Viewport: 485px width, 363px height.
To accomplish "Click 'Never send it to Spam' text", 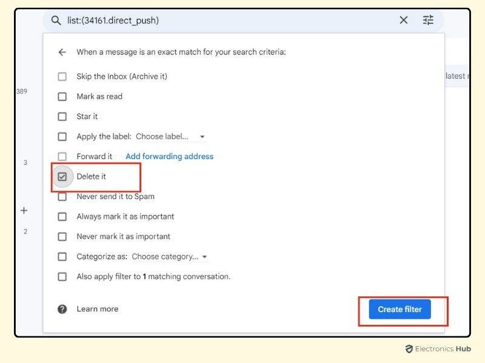I will coord(116,197).
